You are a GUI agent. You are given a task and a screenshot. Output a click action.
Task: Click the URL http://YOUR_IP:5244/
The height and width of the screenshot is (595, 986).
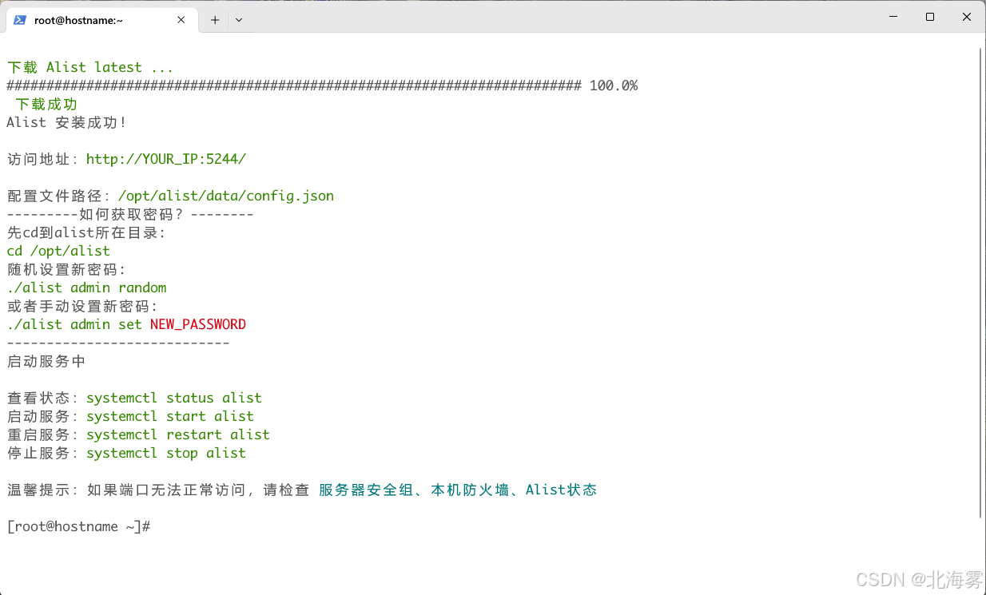pyautogui.click(x=166, y=159)
